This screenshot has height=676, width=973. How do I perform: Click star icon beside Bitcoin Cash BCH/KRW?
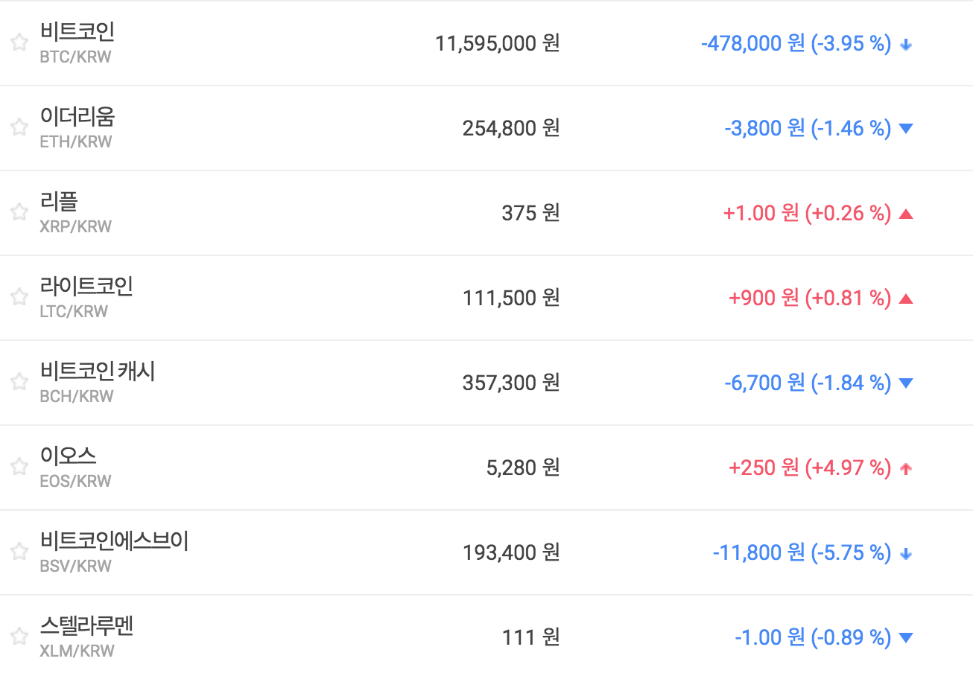[19, 382]
